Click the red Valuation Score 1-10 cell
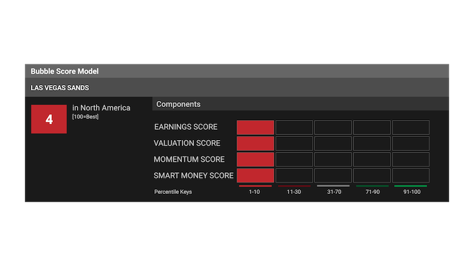The width and height of the screenshot is (474, 266). pyautogui.click(x=255, y=144)
